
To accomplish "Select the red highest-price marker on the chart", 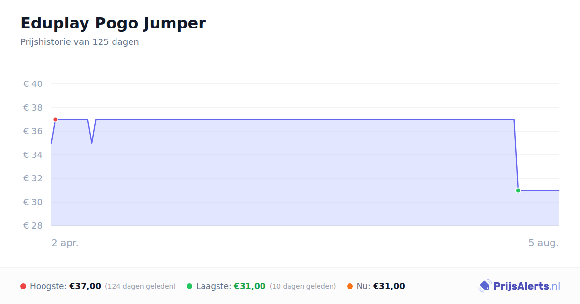I will (55, 119).
